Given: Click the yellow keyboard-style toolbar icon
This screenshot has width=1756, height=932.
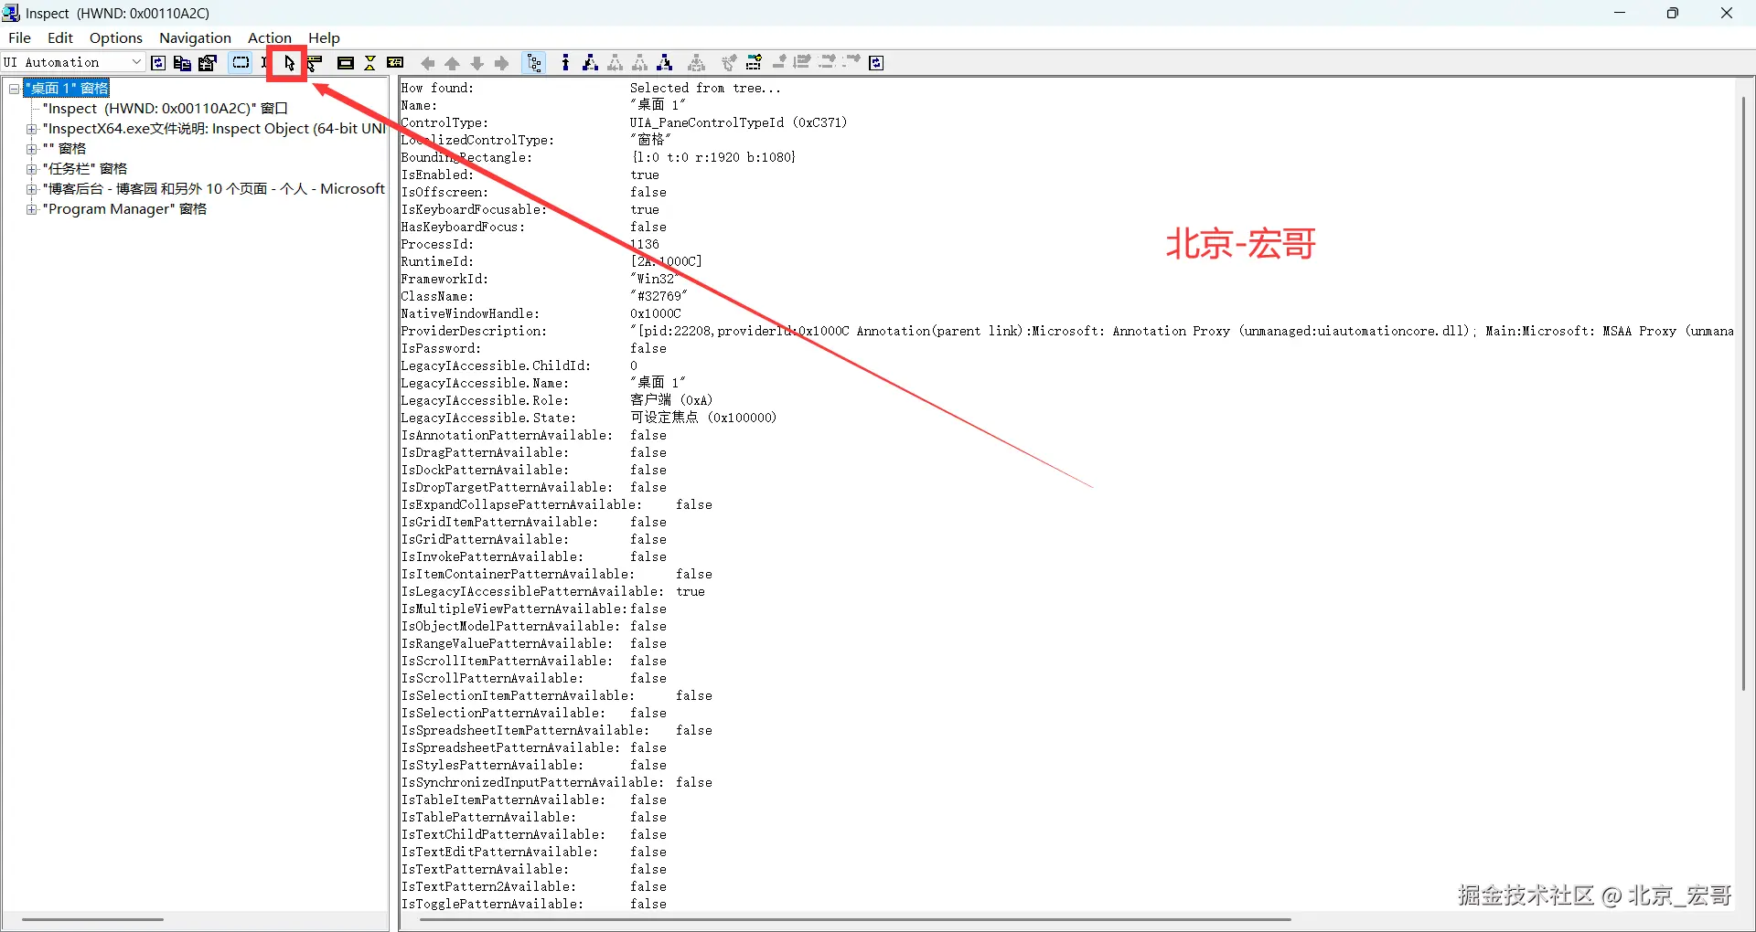Looking at the screenshot, I should coord(395,63).
